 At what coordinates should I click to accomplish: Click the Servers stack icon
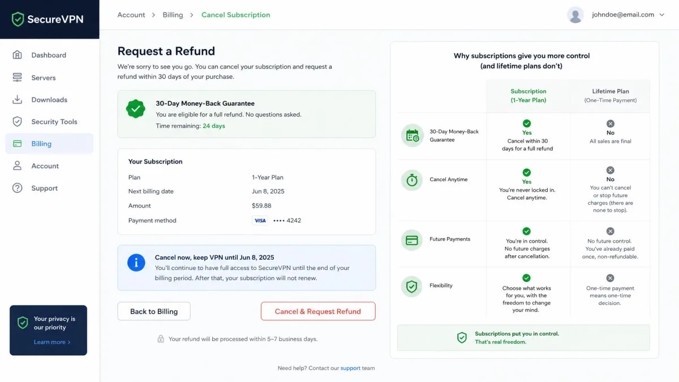(18, 78)
